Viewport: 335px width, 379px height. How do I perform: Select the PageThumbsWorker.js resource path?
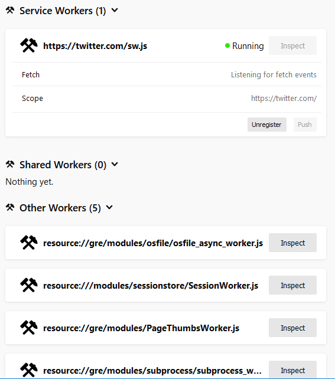(141, 328)
